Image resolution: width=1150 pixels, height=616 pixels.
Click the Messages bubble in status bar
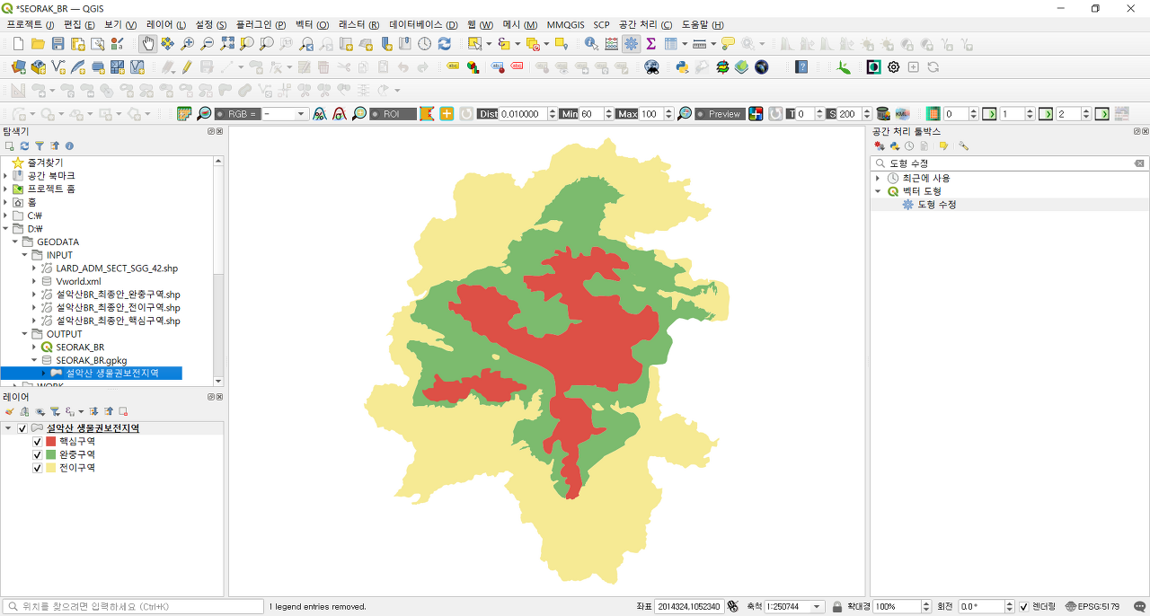[1139, 606]
